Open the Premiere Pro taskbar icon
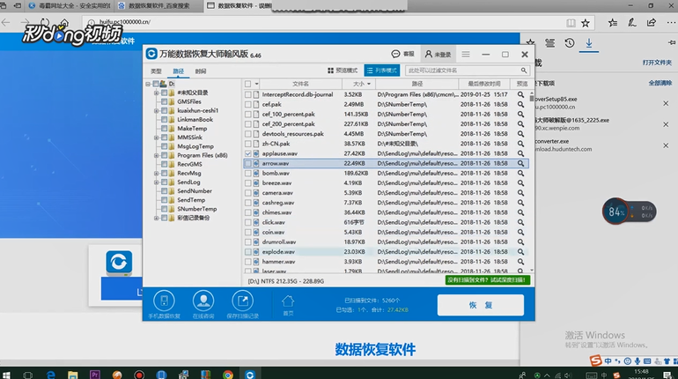Image resolution: width=678 pixels, height=379 pixels. 95,375
